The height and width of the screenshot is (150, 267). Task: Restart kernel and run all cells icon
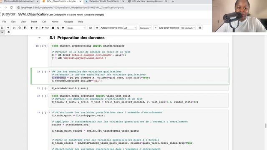63,28
